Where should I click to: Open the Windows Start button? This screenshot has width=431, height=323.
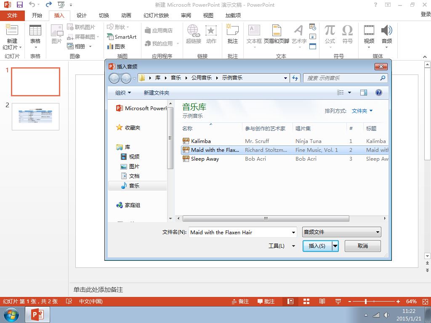pyautogui.click(x=11, y=315)
